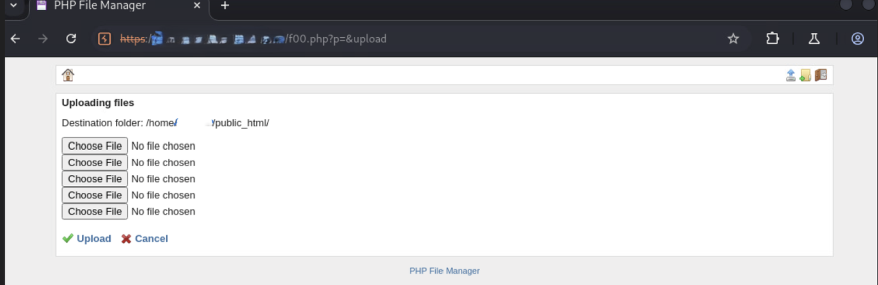Open the Chrome Labs flask icon
This screenshot has height=285, width=878.
[814, 39]
